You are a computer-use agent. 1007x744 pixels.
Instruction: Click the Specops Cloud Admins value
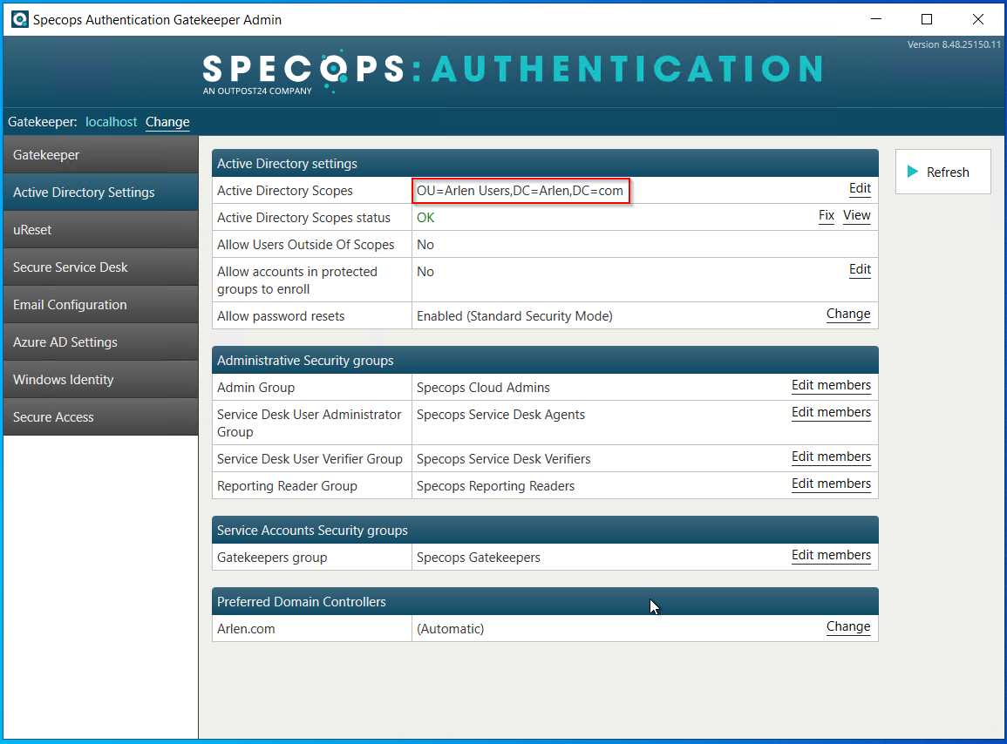tap(483, 388)
